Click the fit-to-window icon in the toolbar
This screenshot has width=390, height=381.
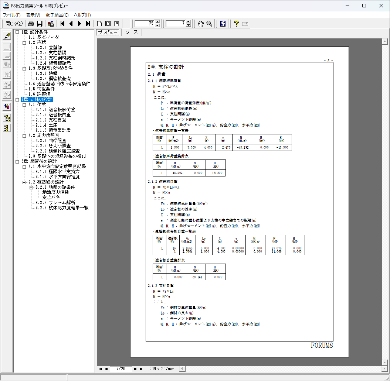[x=223, y=24]
